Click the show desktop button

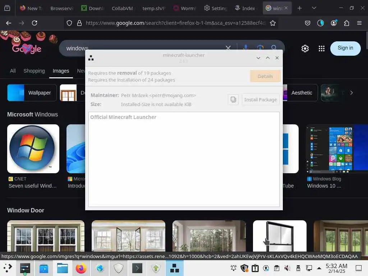[359, 268]
